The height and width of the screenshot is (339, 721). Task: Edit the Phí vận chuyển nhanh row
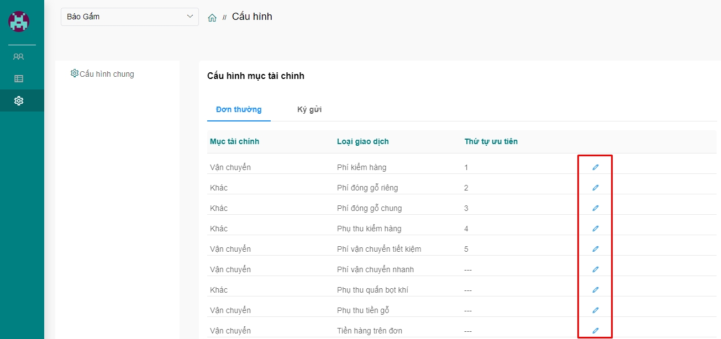(x=595, y=269)
